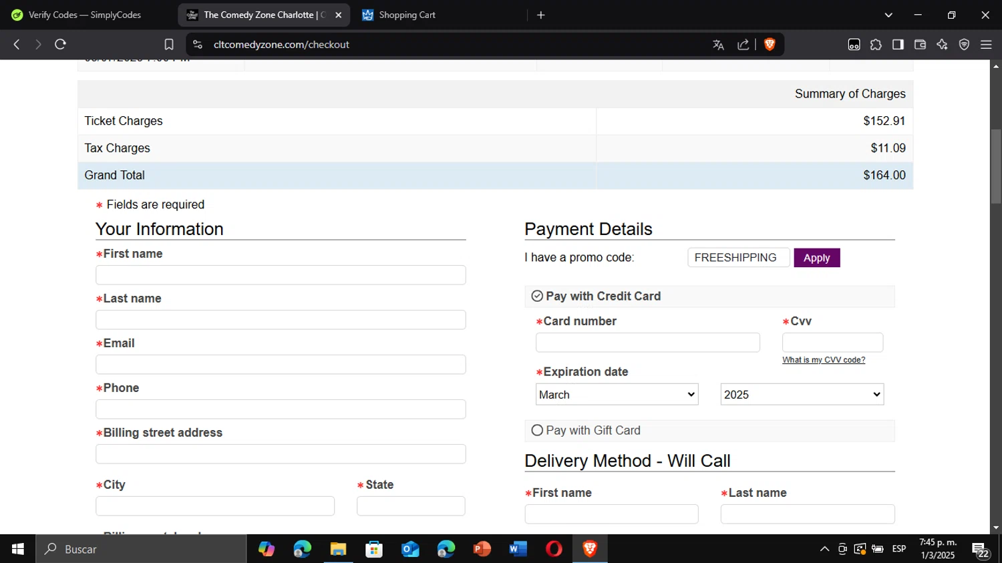This screenshot has height=563, width=1002.
Task: Open Microsoft Store from the taskbar
Action: tap(374, 549)
